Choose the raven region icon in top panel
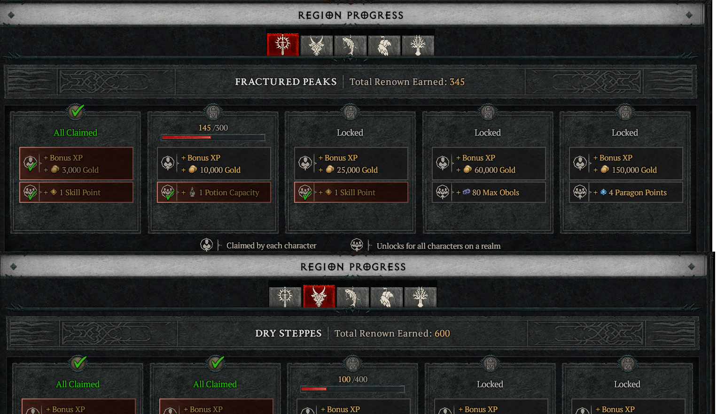 coord(384,46)
